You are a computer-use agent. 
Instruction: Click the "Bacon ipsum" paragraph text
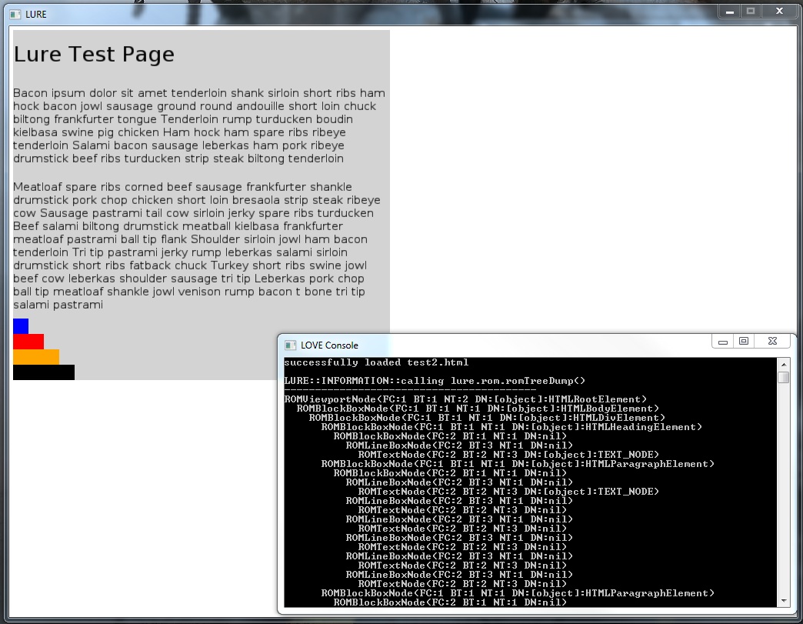pos(198,125)
